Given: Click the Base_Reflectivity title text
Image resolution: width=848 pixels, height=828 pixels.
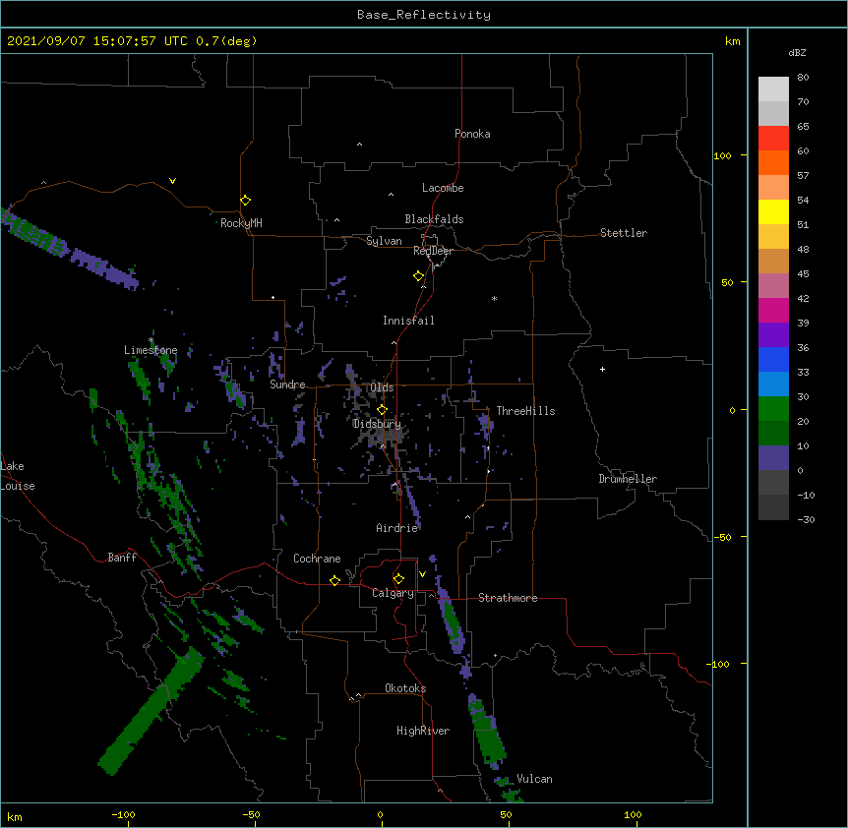Looking at the screenshot, I should [424, 15].
